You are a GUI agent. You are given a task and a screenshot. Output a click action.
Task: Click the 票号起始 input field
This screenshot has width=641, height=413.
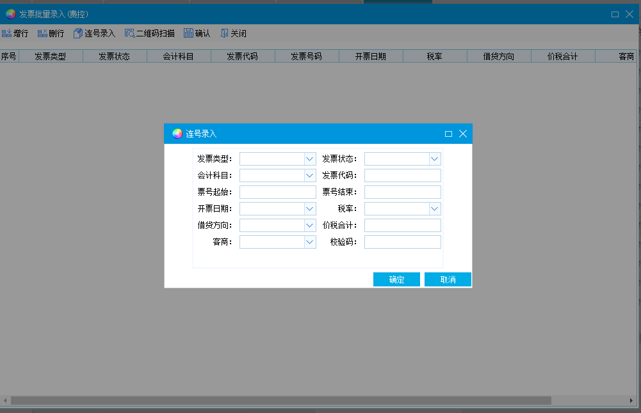277,192
